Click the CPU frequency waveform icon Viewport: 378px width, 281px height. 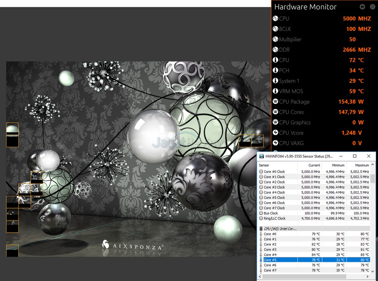275,18
